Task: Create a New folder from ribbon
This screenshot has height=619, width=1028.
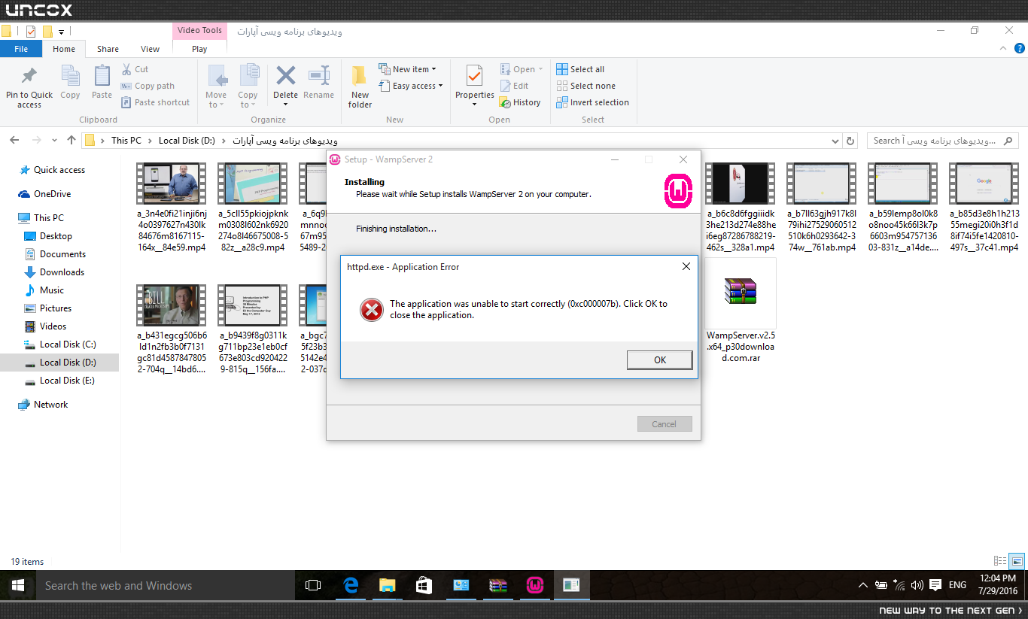Action: pyautogui.click(x=360, y=86)
